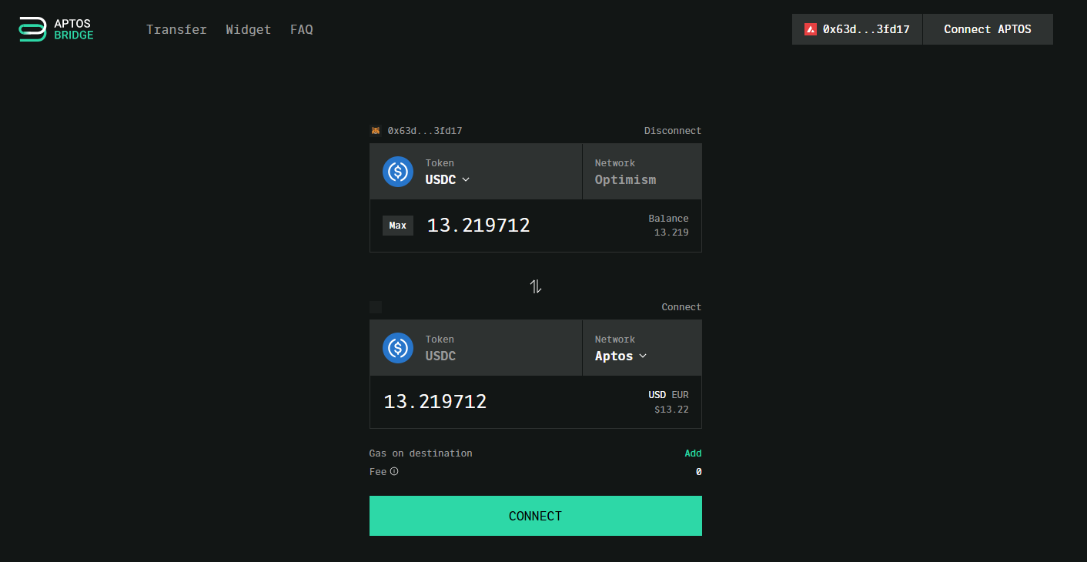
Task: Click the source USDC coin icon
Action: pos(398,171)
